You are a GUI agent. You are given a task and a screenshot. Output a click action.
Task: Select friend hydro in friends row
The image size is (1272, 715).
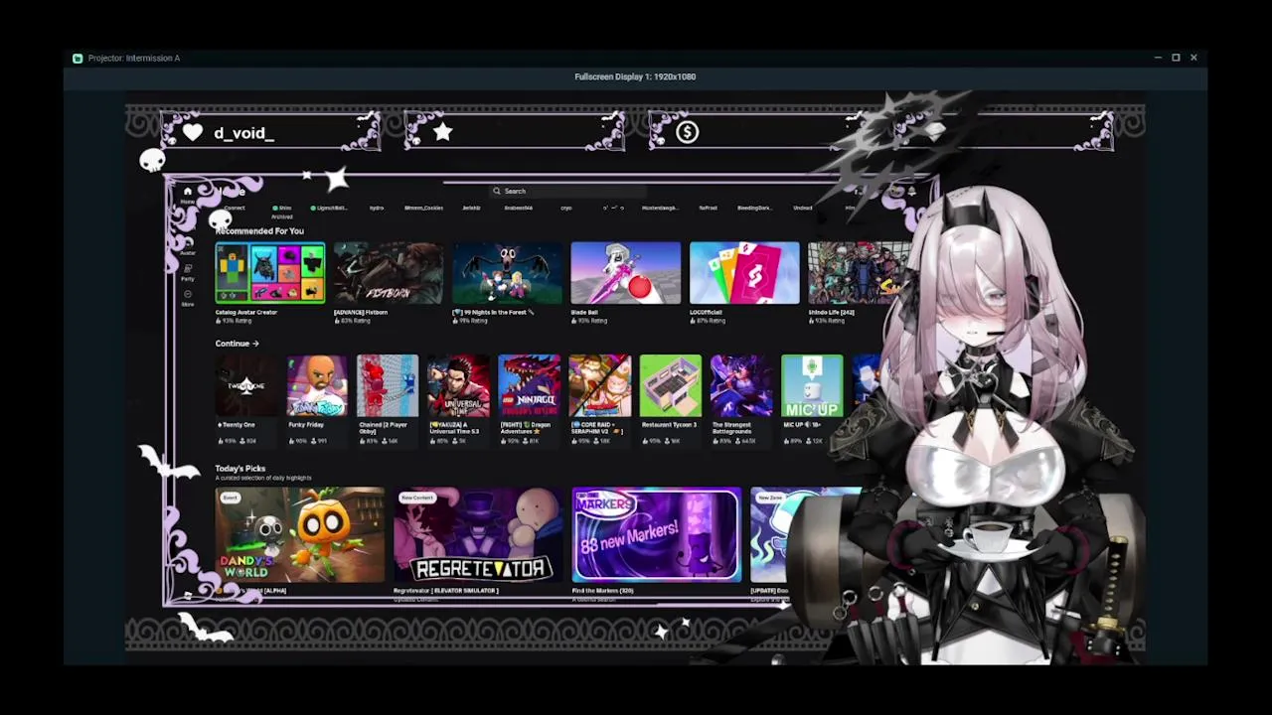pos(377,209)
